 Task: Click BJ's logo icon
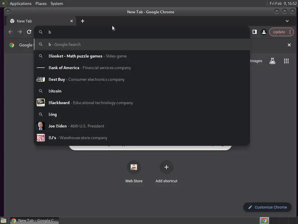click(x=41, y=138)
